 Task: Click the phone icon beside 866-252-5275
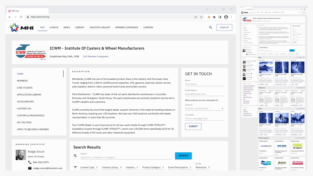coord(30,162)
